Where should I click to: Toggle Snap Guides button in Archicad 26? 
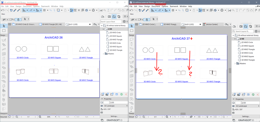[31, 10]
